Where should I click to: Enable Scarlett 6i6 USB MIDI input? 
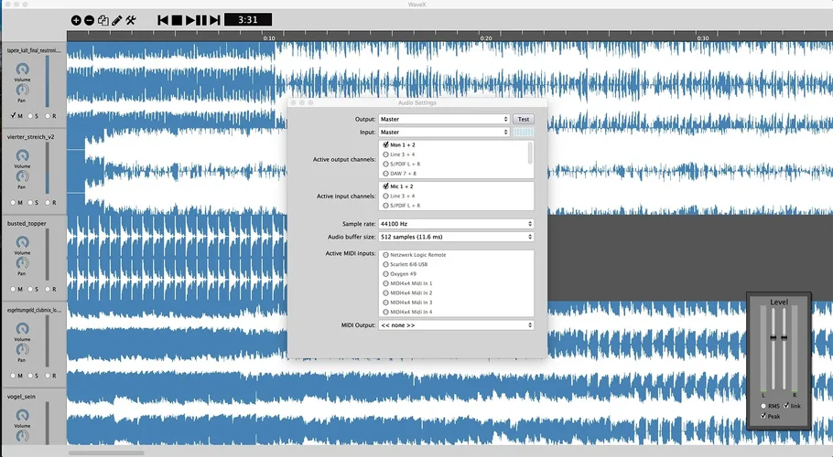coord(385,264)
